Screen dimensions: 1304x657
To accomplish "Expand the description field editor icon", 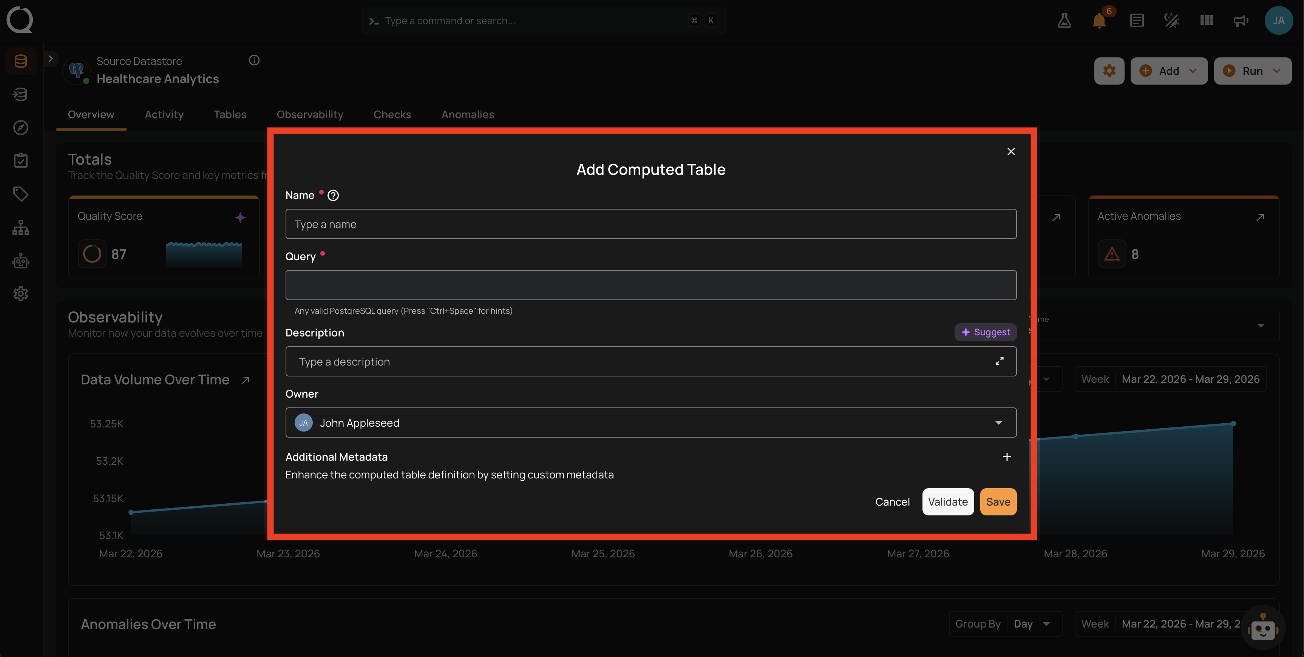I will pyautogui.click(x=999, y=361).
